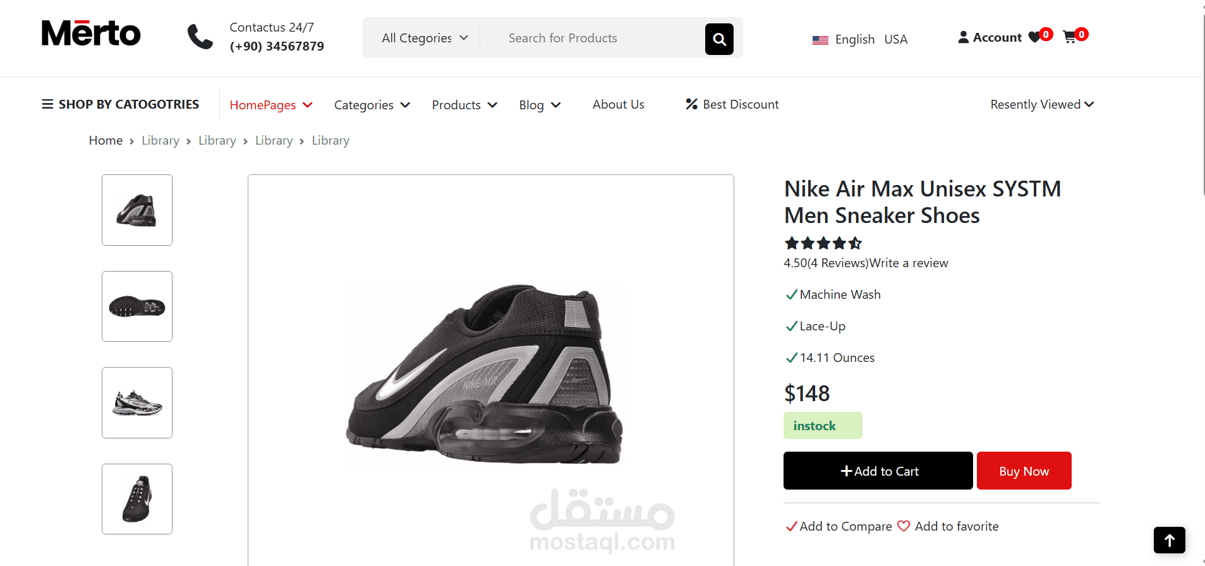
Task: Focus the Search for Products field
Action: (x=594, y=38)
